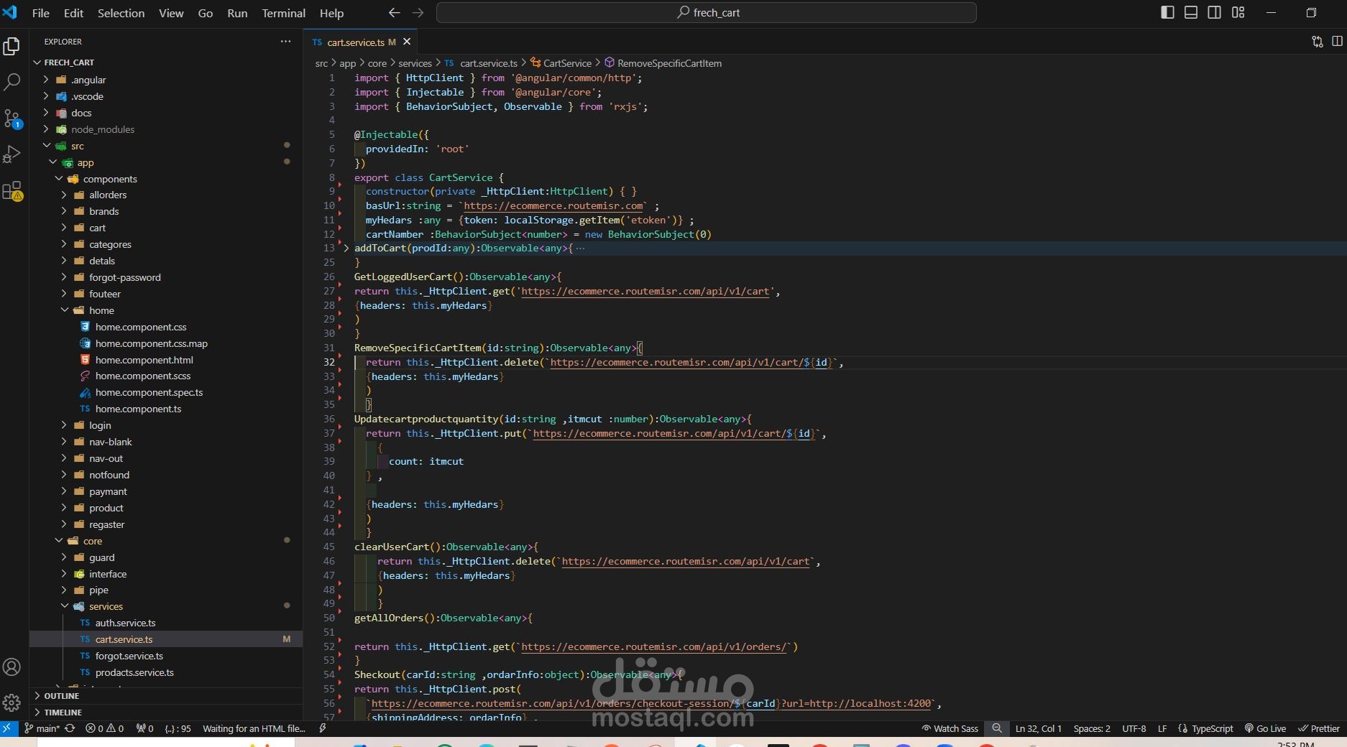The width and height of the screenshot is (1347, 747).
Task: Open the Terminal menu
Action: point(283,13)
